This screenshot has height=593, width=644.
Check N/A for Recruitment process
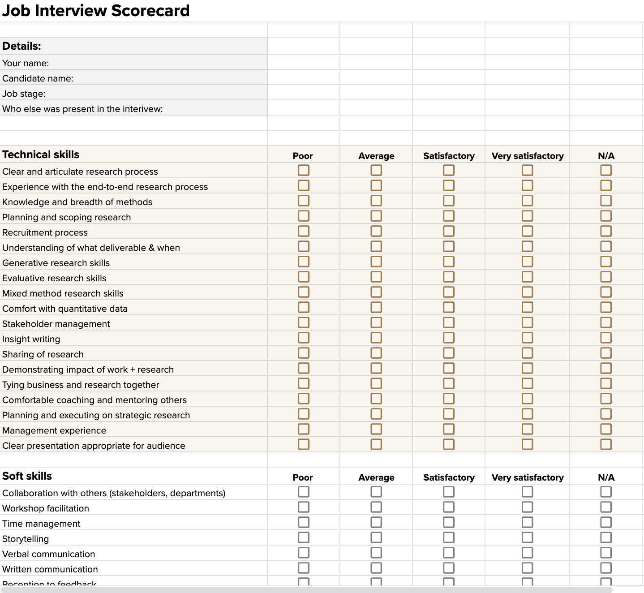[606, 231]
